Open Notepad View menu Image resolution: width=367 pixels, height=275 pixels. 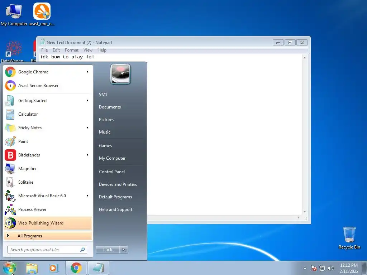tap(88, 50)
